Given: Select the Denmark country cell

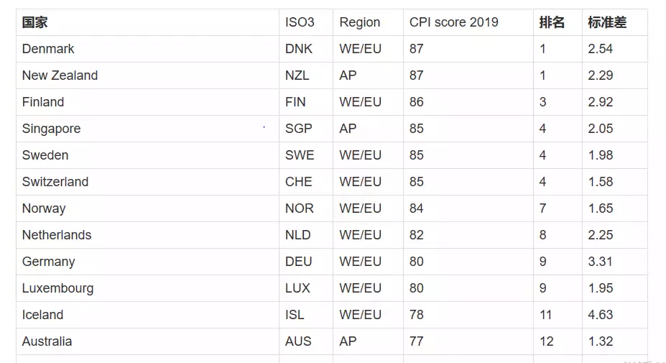Looking at the screenshot, I should (x=48, y=49).
